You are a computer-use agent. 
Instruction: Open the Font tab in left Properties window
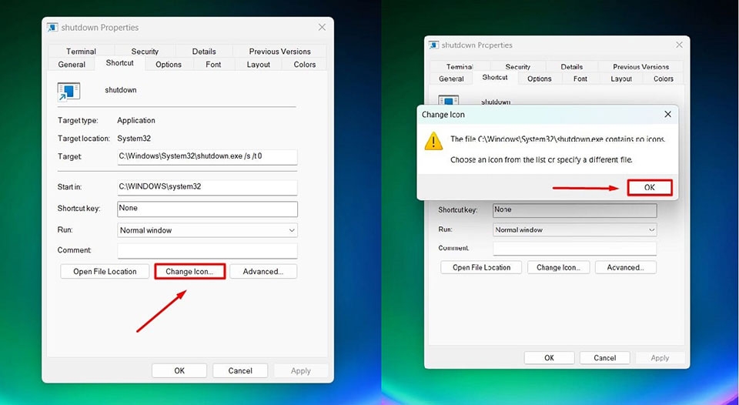click(x=213, y=65)
